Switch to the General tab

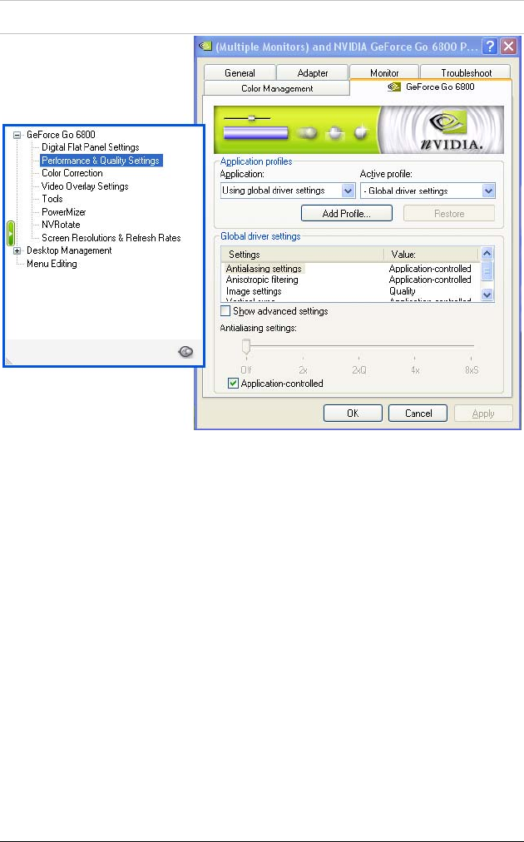(240, 72)
